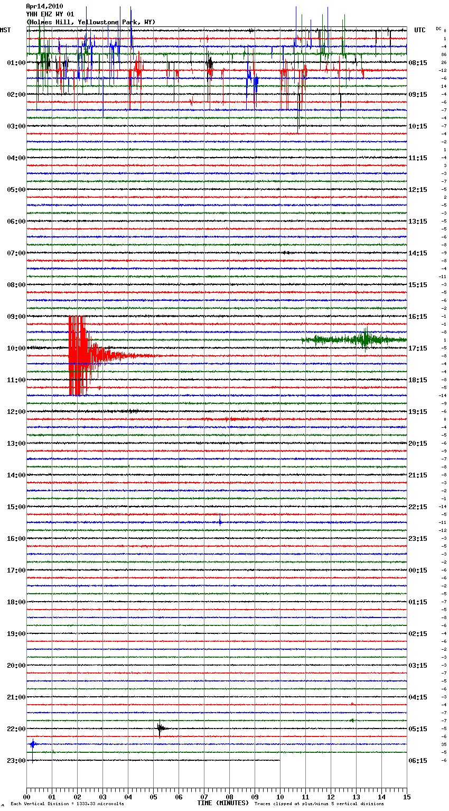This screenshot has width=449, height=811.
Task: Click the Holmes Hill, Yellowstone Park, WY caption
Action: click(x=91, y=22)
